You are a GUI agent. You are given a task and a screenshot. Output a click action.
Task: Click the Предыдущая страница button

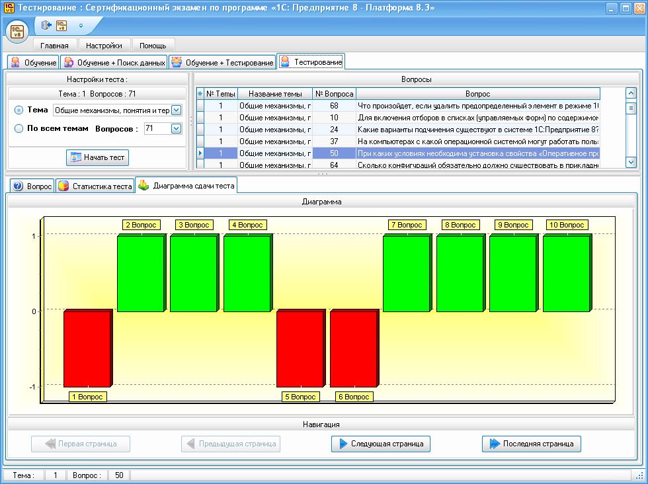[x=231, y=444]
